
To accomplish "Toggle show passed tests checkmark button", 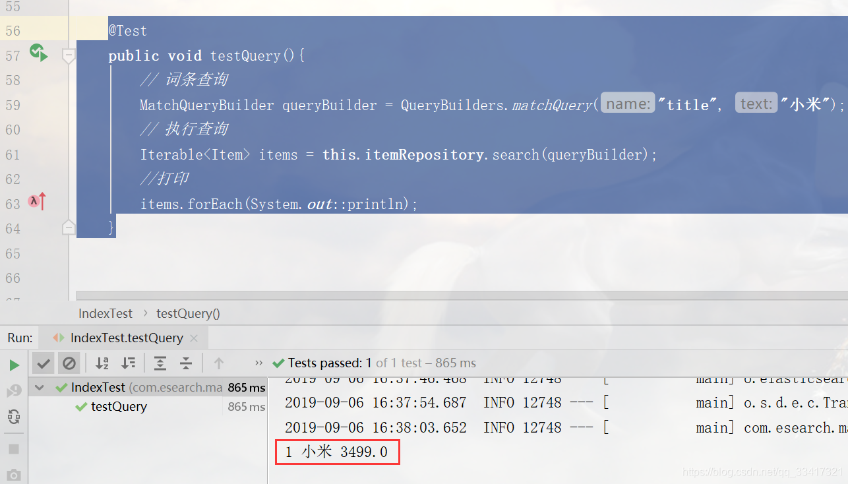I will coord(44,363).
